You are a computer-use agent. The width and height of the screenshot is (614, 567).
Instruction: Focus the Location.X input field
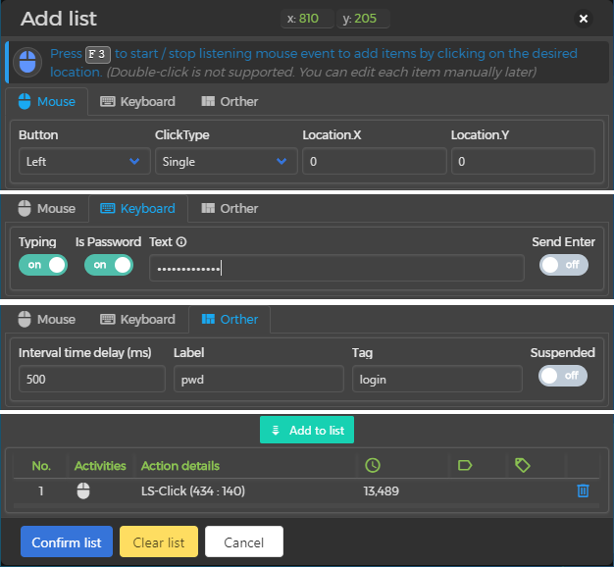click(375, 161)
